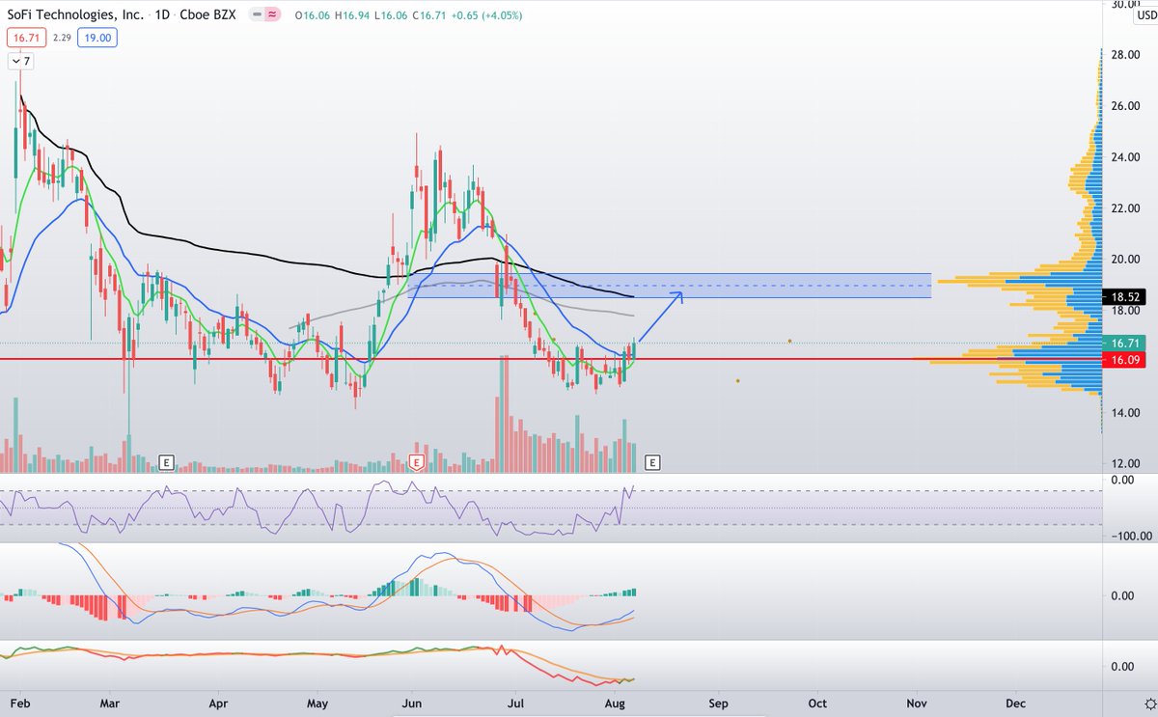1158x717 pixels.
Task: Click the 24.00 price scale label
Action: coord(1125,157)
